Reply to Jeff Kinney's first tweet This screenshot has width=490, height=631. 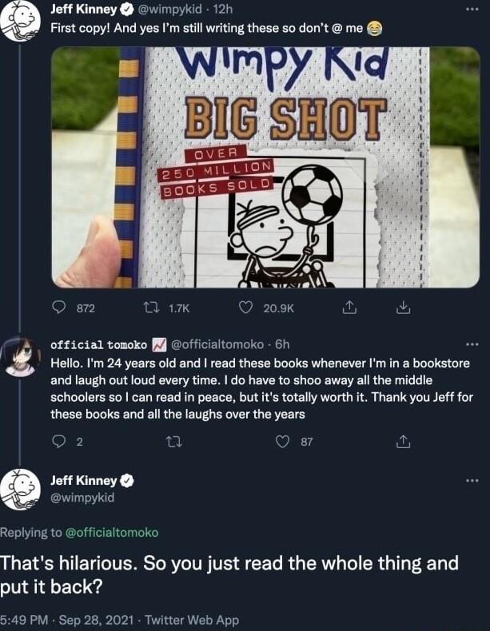click(x=62, y=308)
